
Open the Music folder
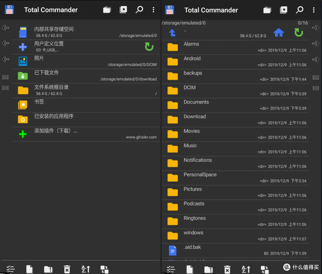(235, 149)
